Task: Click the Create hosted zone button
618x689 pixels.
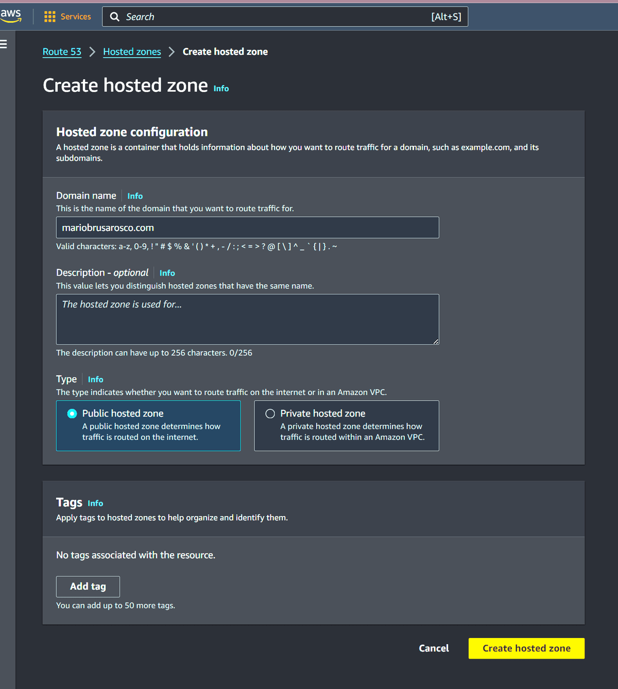Action: pyautogui.click(x=526, y=648)
